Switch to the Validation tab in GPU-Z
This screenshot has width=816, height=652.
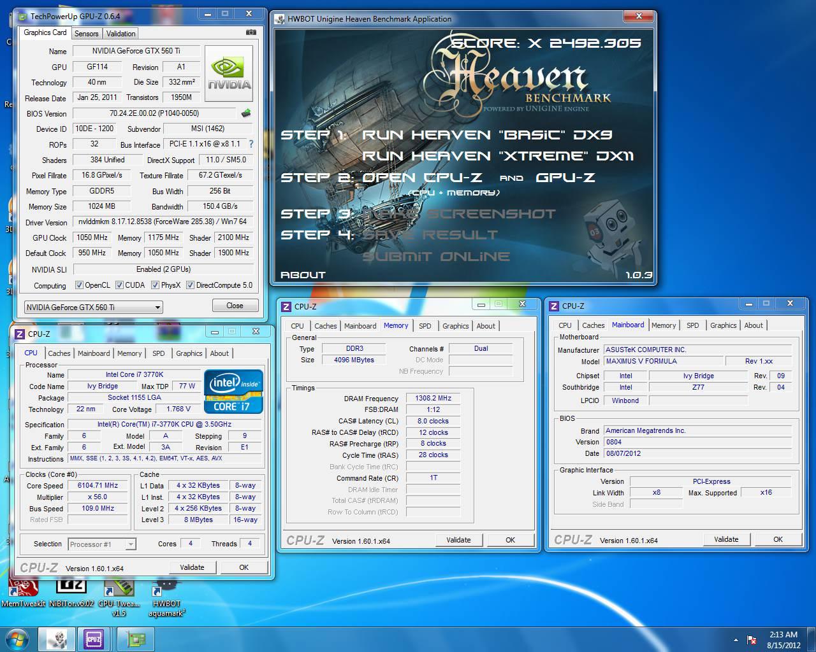point(120,34)
